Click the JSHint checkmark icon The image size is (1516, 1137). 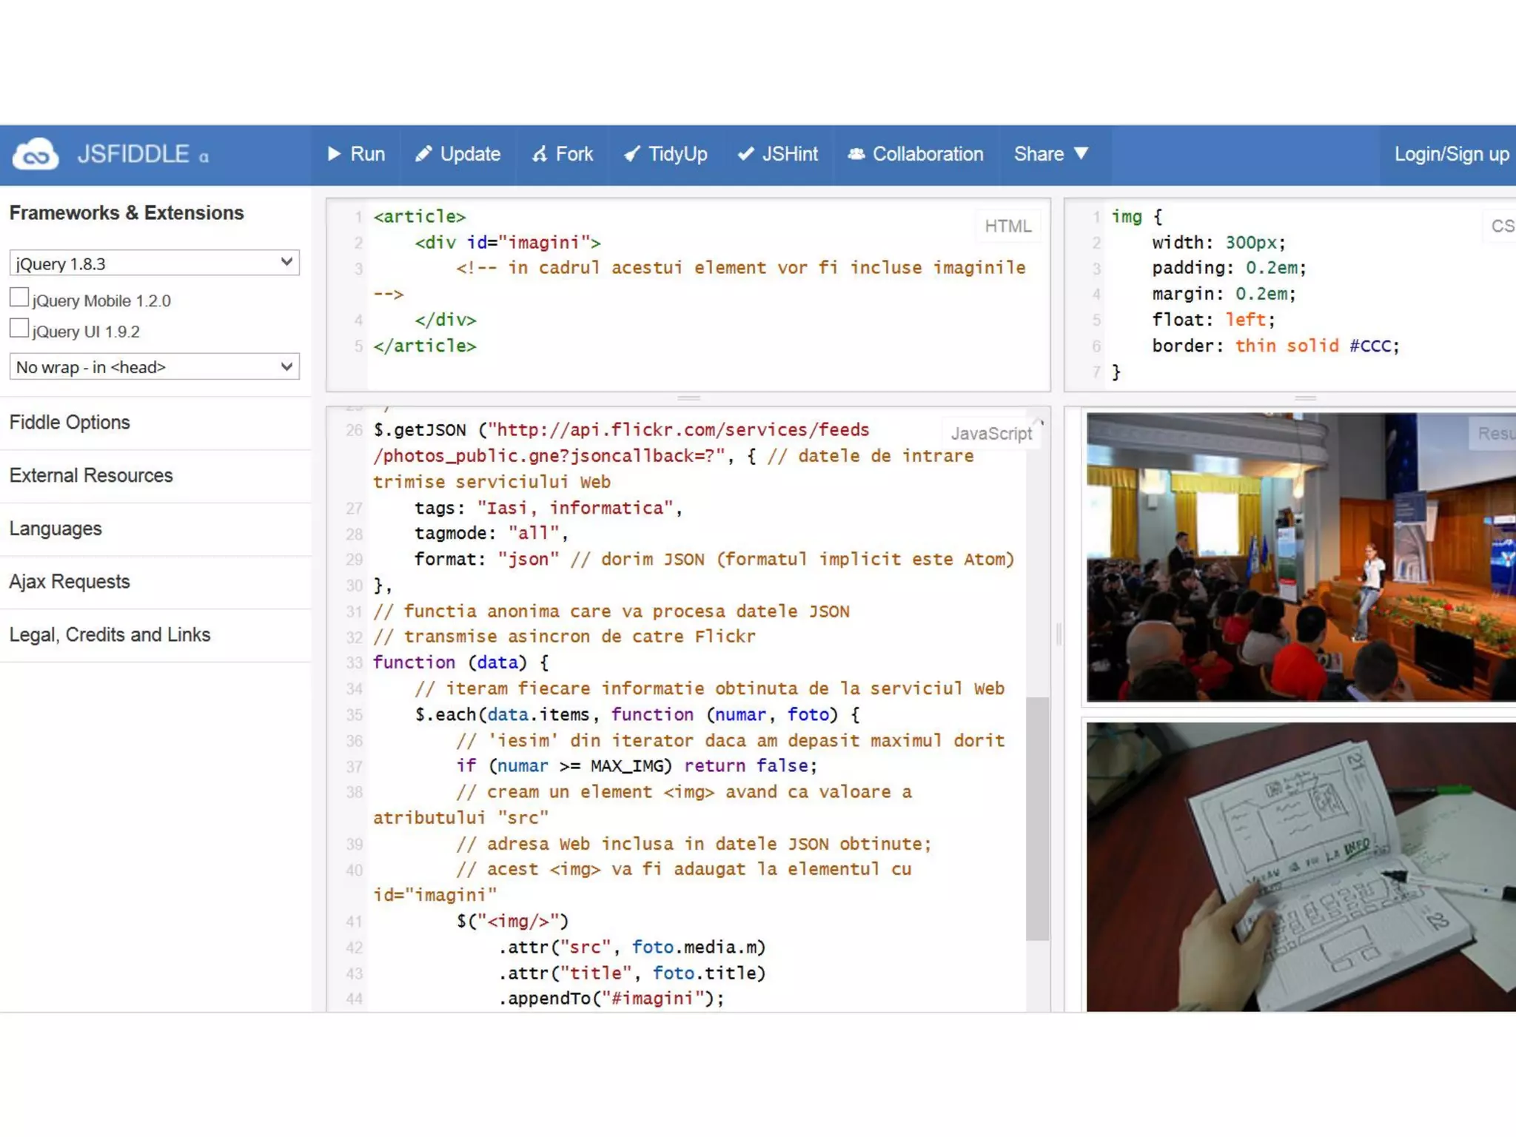(745, 154)
